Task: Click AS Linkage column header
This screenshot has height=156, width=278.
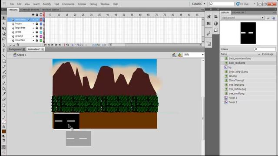Action: [x=268, y=54]
